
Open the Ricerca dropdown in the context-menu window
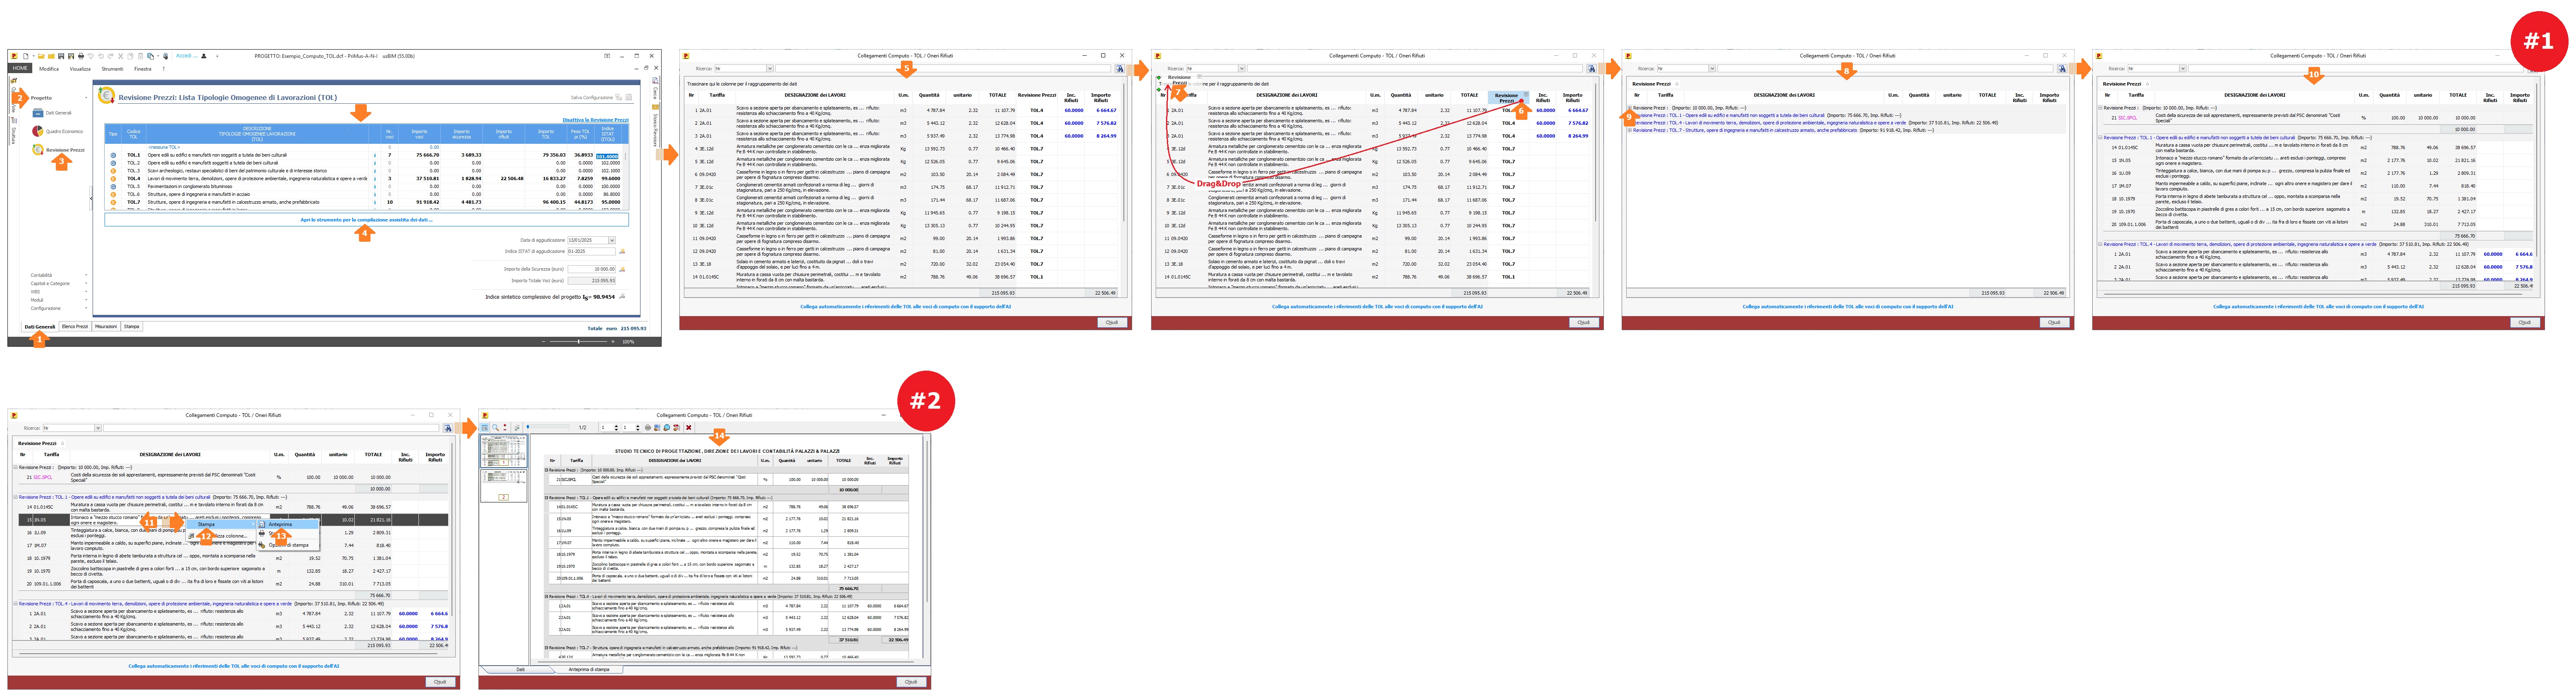[x=98, y=428]
